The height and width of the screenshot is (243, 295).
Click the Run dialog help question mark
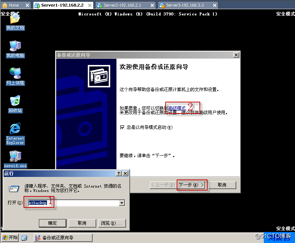point(119,174)
